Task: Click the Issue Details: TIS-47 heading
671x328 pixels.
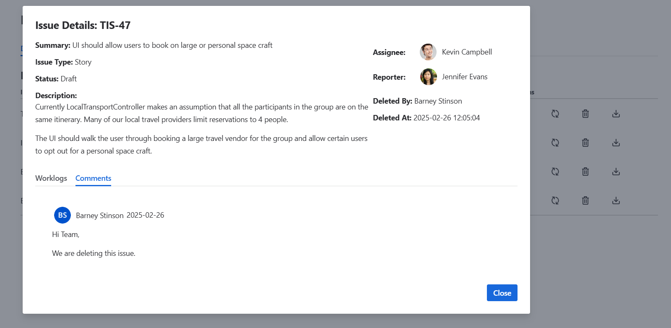Action: point(83,26)
